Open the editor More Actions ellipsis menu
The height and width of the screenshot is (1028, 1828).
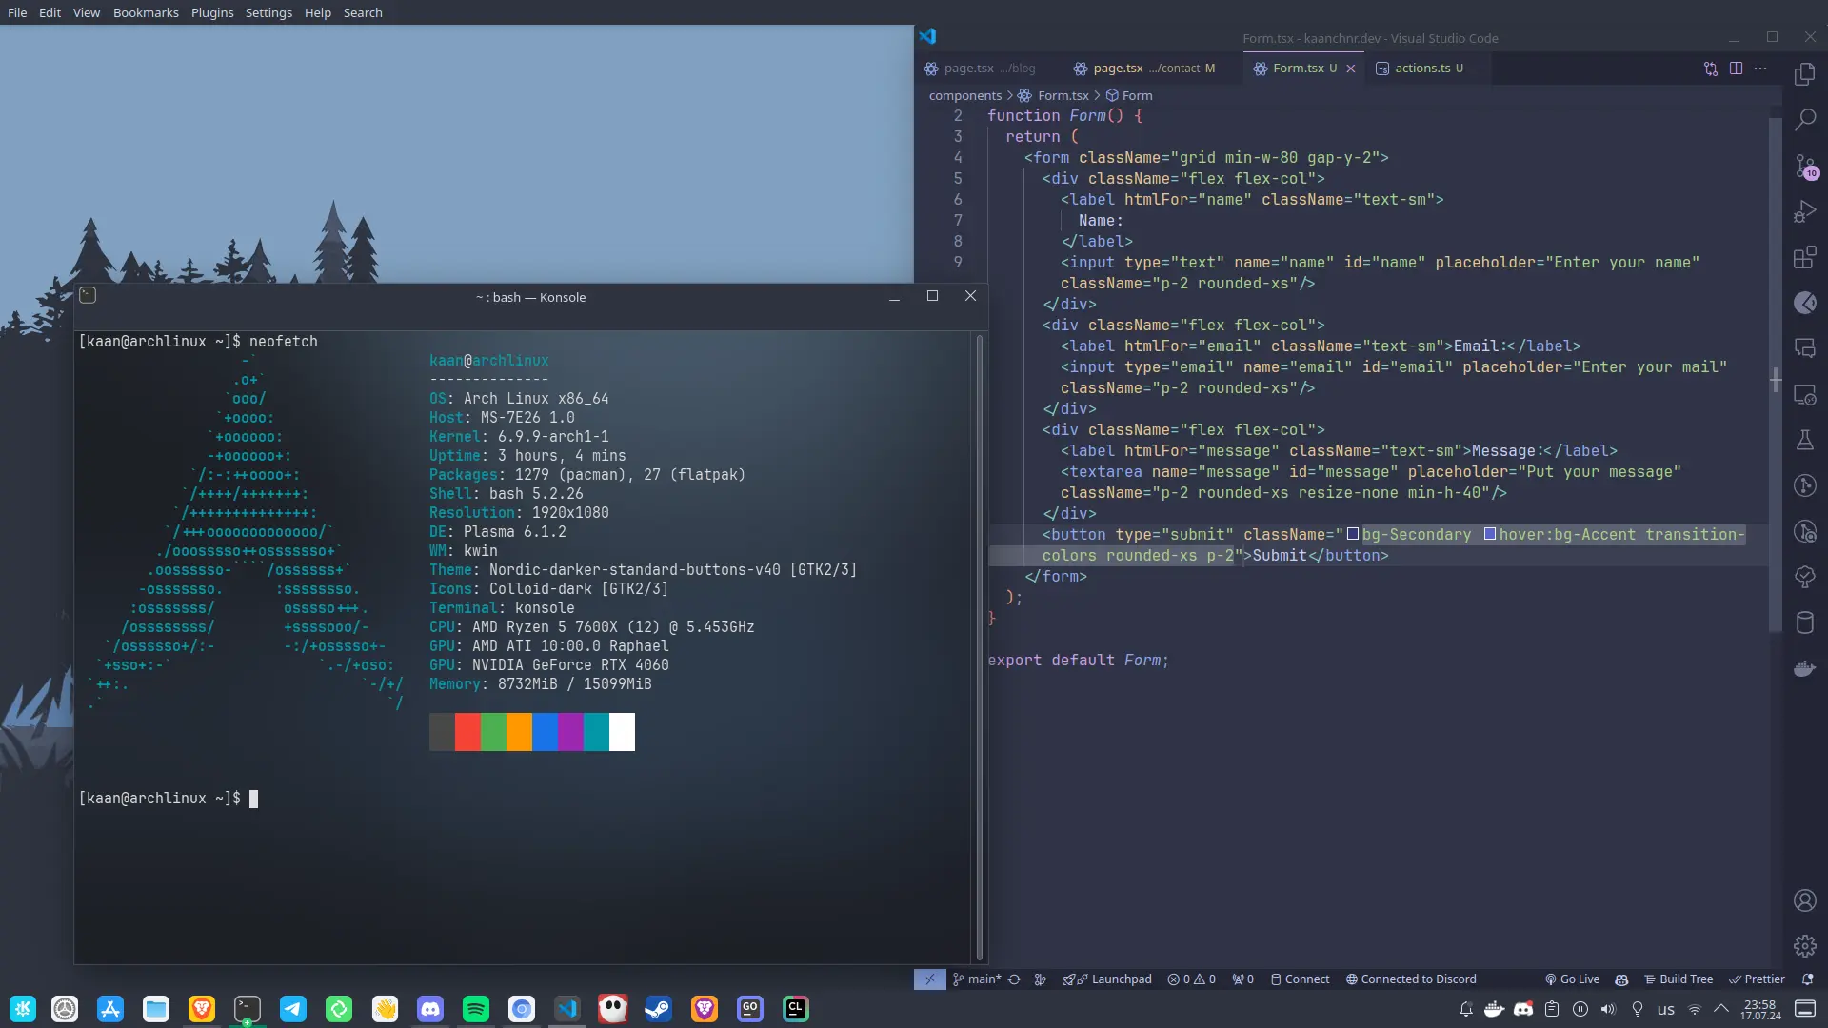click(1760, 69)
